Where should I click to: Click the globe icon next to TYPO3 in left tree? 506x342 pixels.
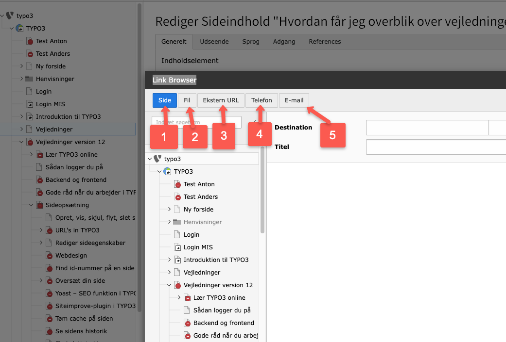click(x=19, y=28)
